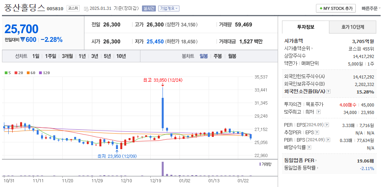This screenshot has height=187, width=383.
Task: Select the 1일 line chart period
Action: tap(35, 56)
